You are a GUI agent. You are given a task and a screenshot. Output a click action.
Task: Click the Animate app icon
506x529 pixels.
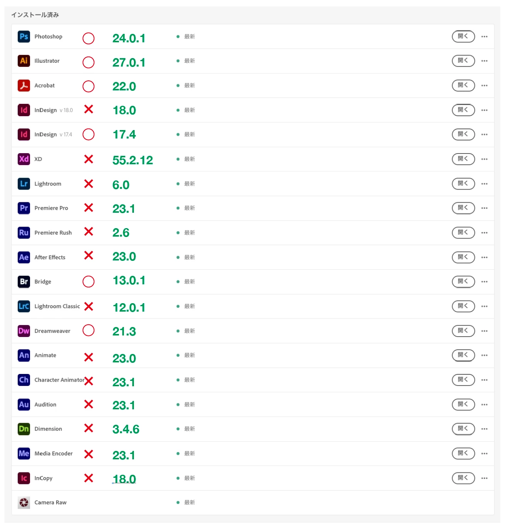tap(24, 355)
